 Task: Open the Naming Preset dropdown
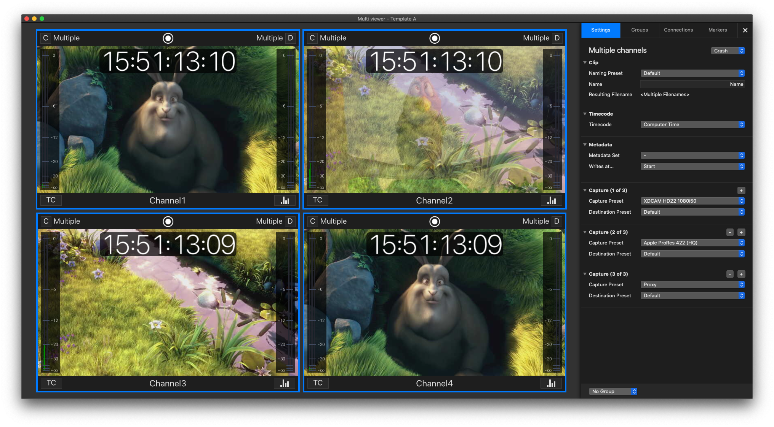[692, 73]
